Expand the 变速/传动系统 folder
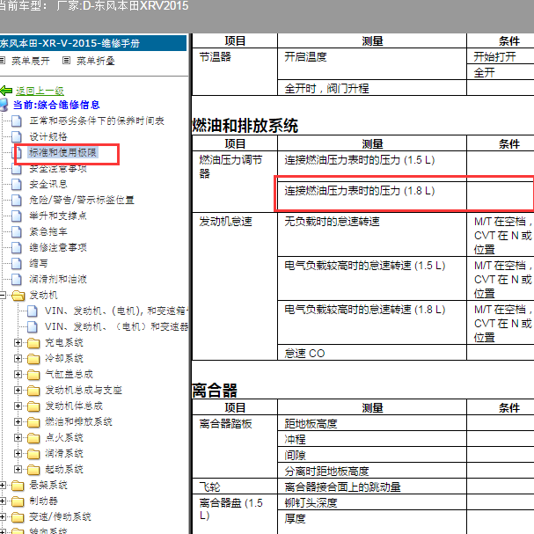534x534 pixels. pos(3,517)
